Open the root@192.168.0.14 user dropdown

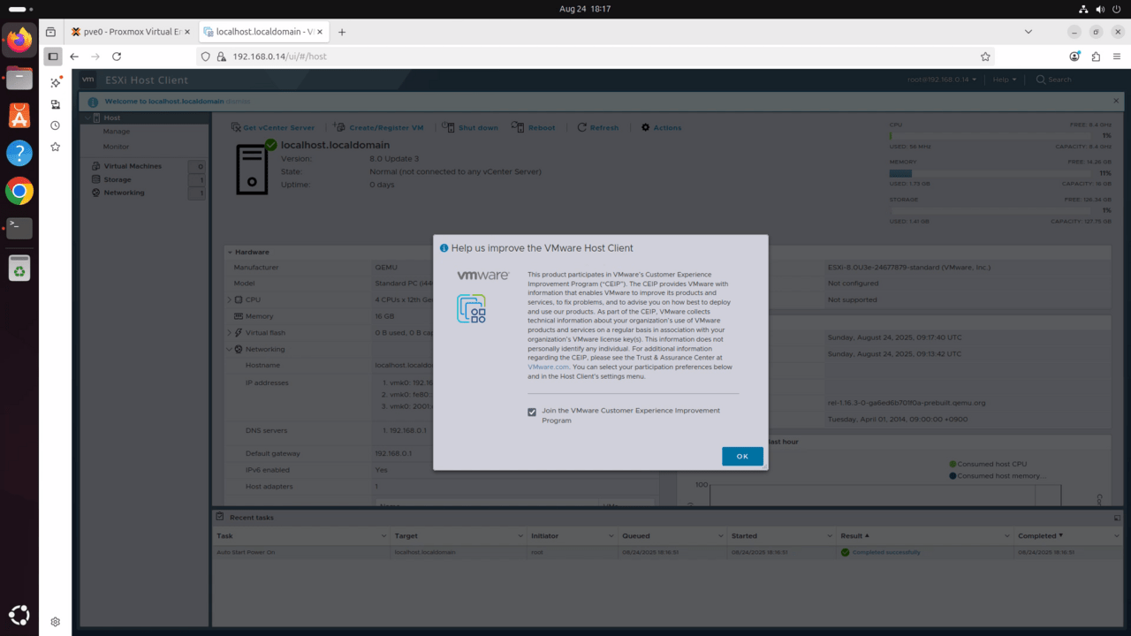click(x=942, y=79)
